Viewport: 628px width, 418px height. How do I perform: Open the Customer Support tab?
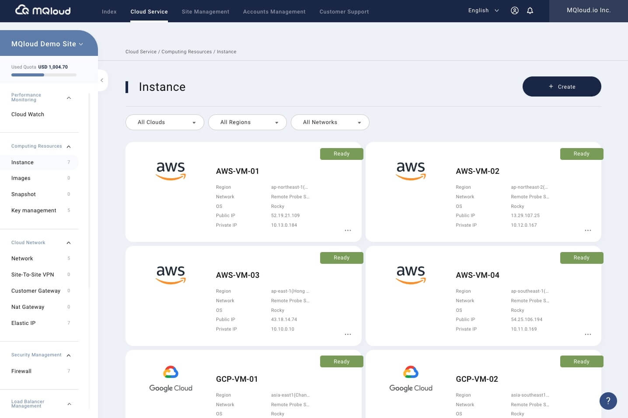click(344, 12)
